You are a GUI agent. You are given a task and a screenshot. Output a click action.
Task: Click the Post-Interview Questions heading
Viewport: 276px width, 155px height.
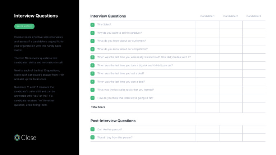click(113, 121)
